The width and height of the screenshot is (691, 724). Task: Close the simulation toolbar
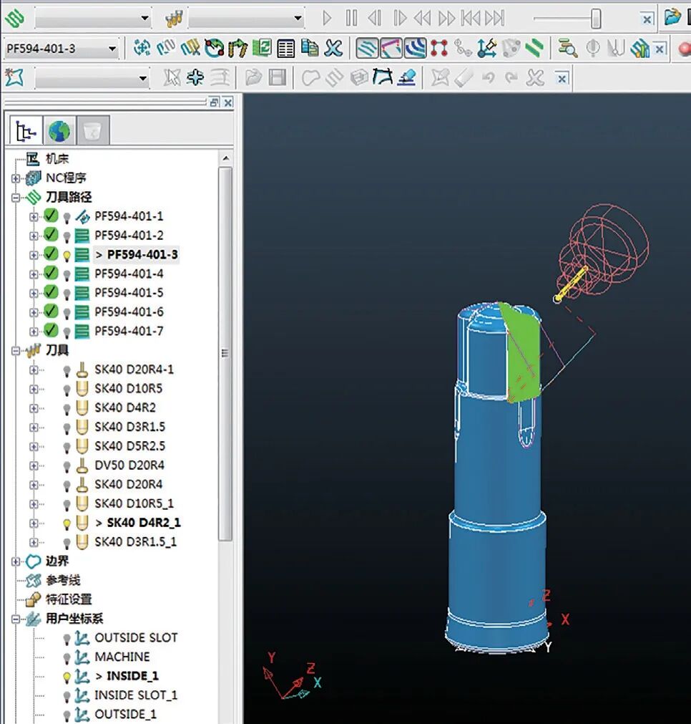(647, 19)
